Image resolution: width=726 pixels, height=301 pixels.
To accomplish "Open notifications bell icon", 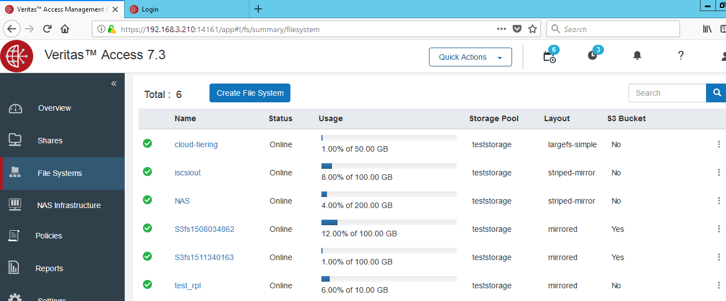I will [637, 55].
